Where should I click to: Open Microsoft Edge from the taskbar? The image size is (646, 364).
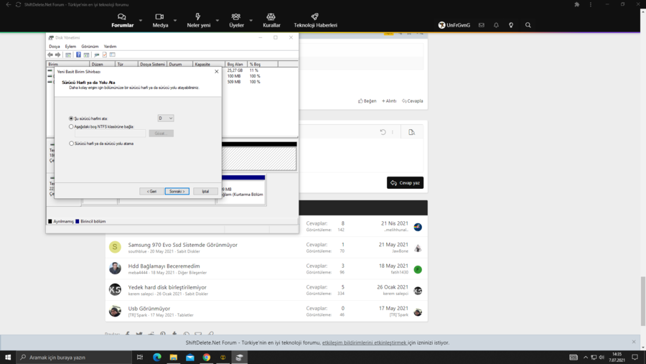click(157, 358)
